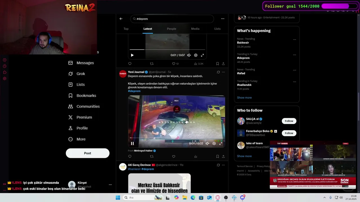Viewport: 360px width, 202px height.
Task: Show more trends under What's happening
Action: click(244, 98)
